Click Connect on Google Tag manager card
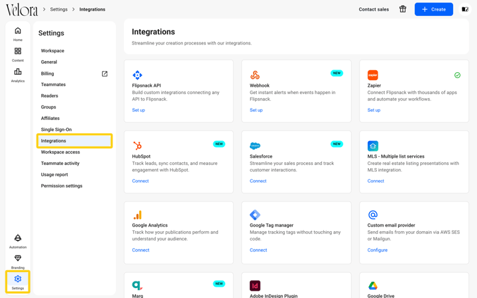This screenshot has width=477, height=298. pos(258,250)
